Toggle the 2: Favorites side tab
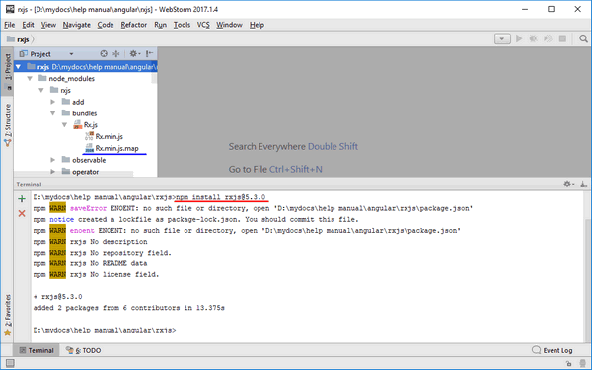This screenshot has height=370, width=592. (x=8, y=316)
